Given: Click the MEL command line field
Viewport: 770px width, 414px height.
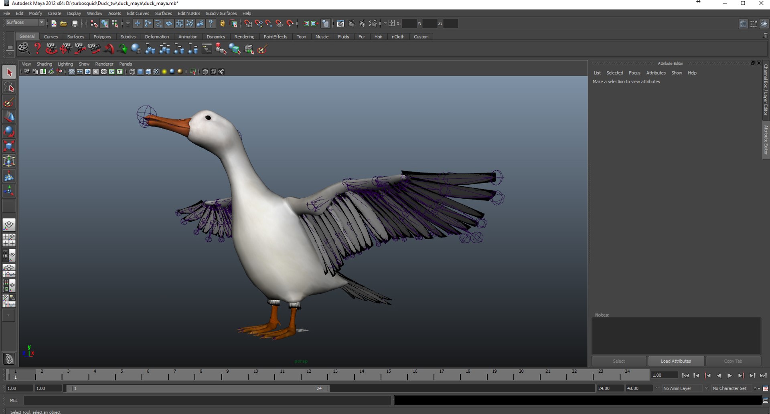Looking at the screenshot, I should point(207,400).
